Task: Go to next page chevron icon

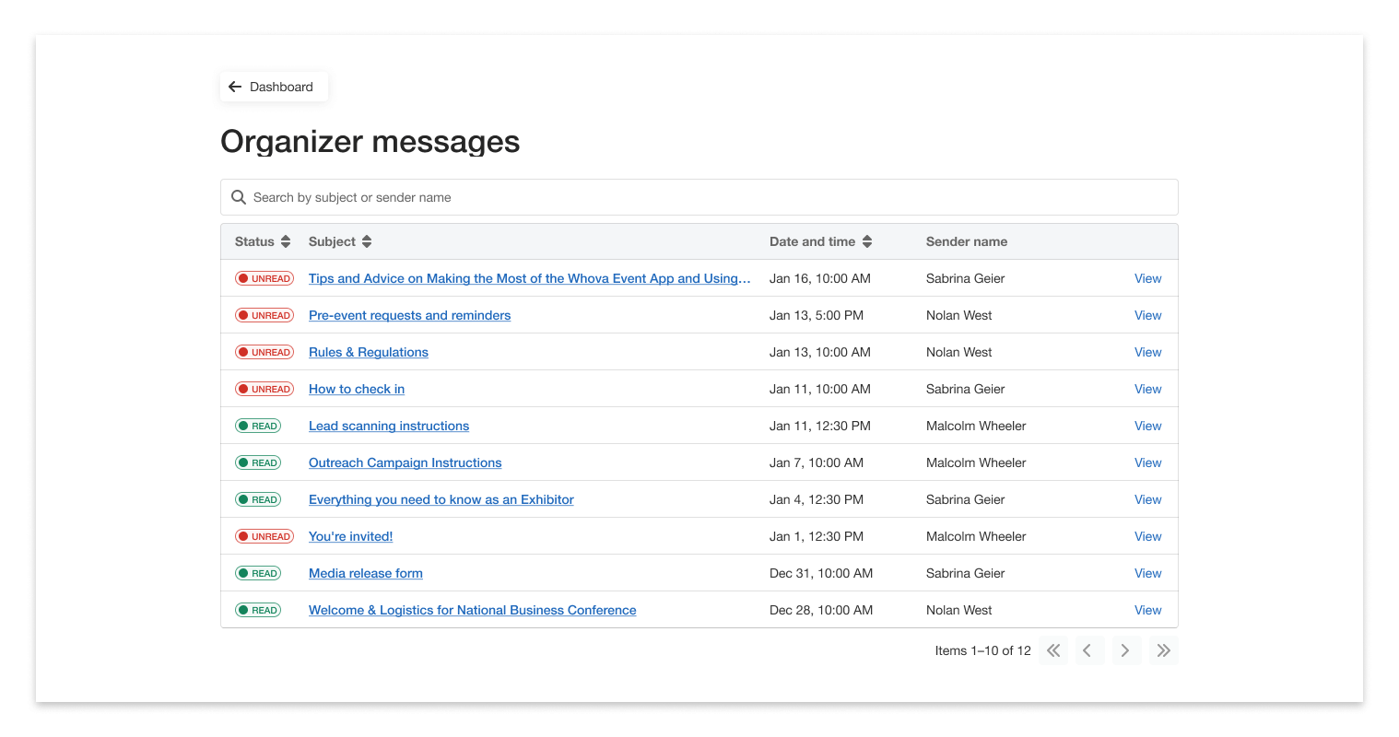Action: (1125, 650)
